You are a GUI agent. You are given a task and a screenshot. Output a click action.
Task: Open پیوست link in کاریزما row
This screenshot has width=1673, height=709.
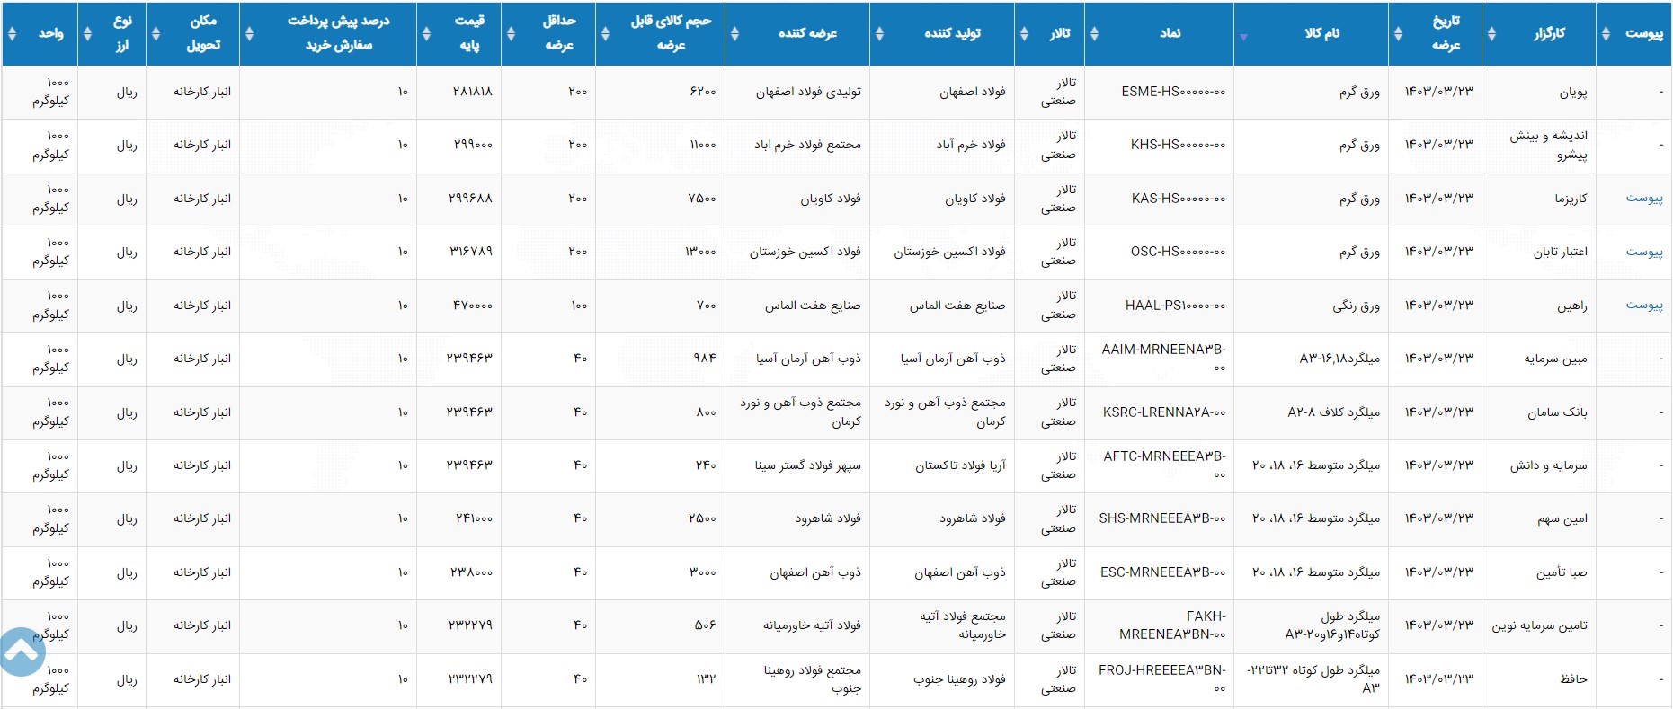click(x=1643, y=198)
